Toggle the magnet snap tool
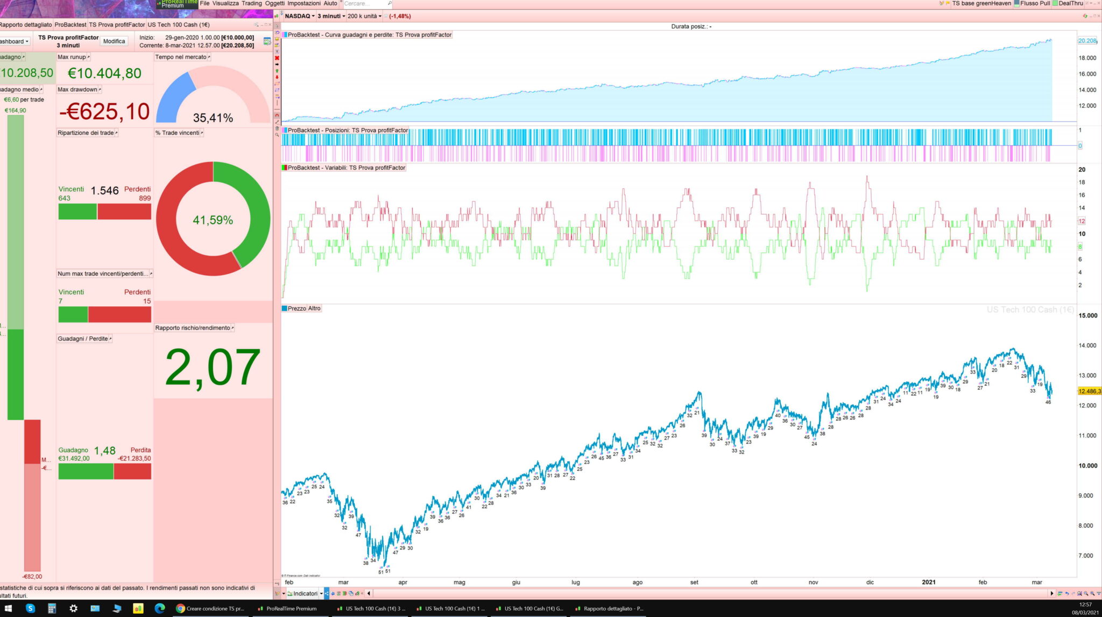This screenshot has height=617, width=1102. (277, 115)
